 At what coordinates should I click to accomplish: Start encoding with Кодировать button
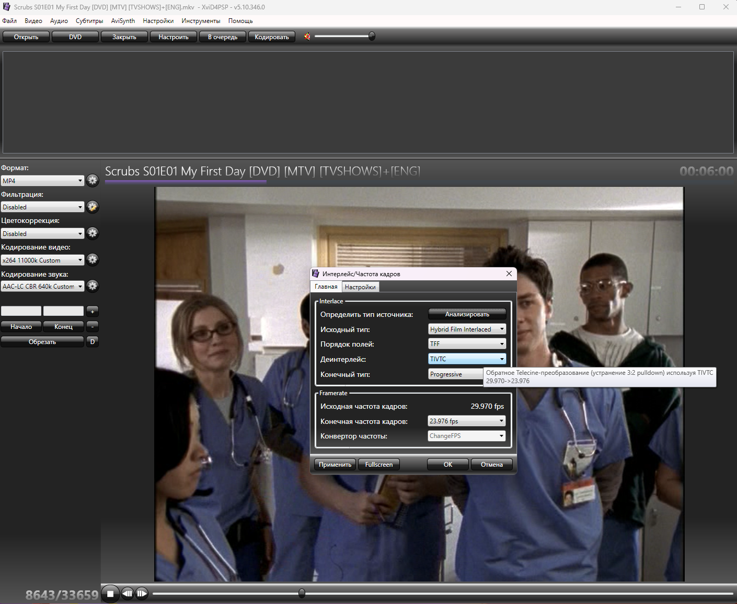tap(272, 37)
